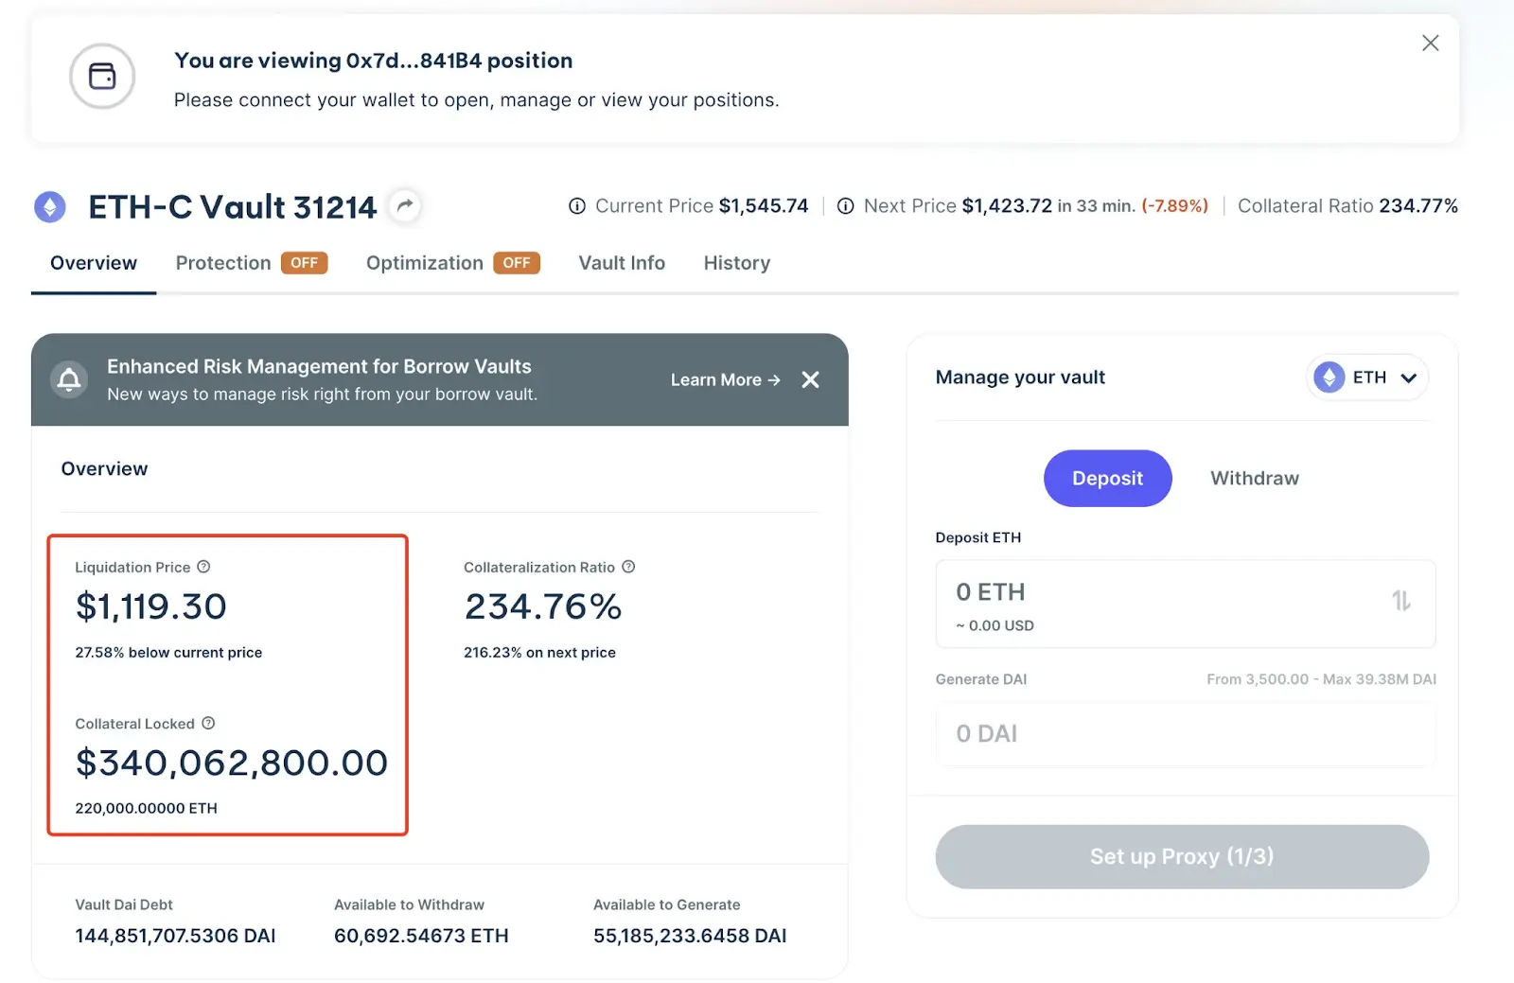The image size is (1514, 983).
Task: Click the share arrow beside Vault 31214
Action: click(x=405, y=205)
